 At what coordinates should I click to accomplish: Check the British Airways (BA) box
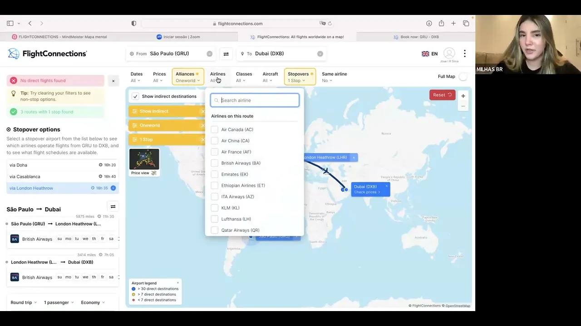214,163
